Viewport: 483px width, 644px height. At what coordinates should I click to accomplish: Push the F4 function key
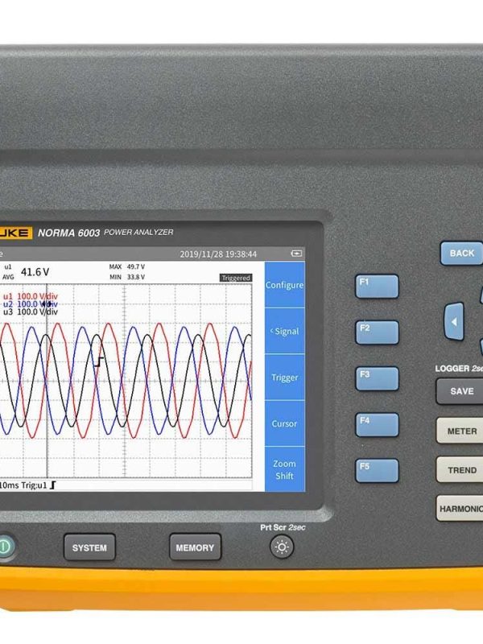377,425
